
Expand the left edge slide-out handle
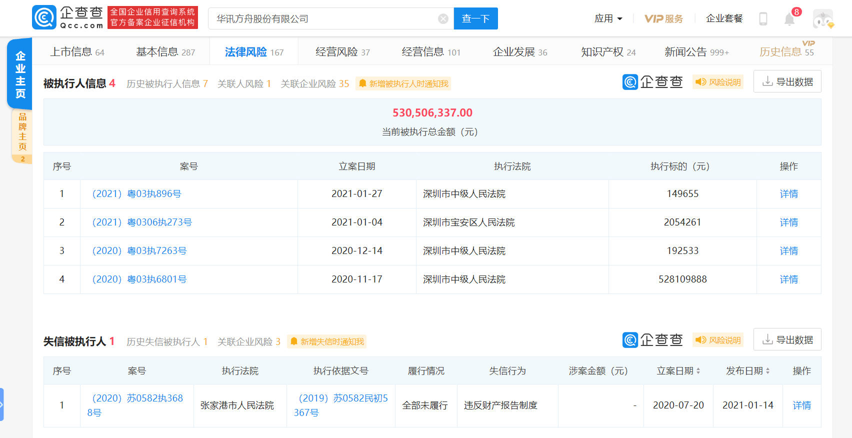pos(1,404)
